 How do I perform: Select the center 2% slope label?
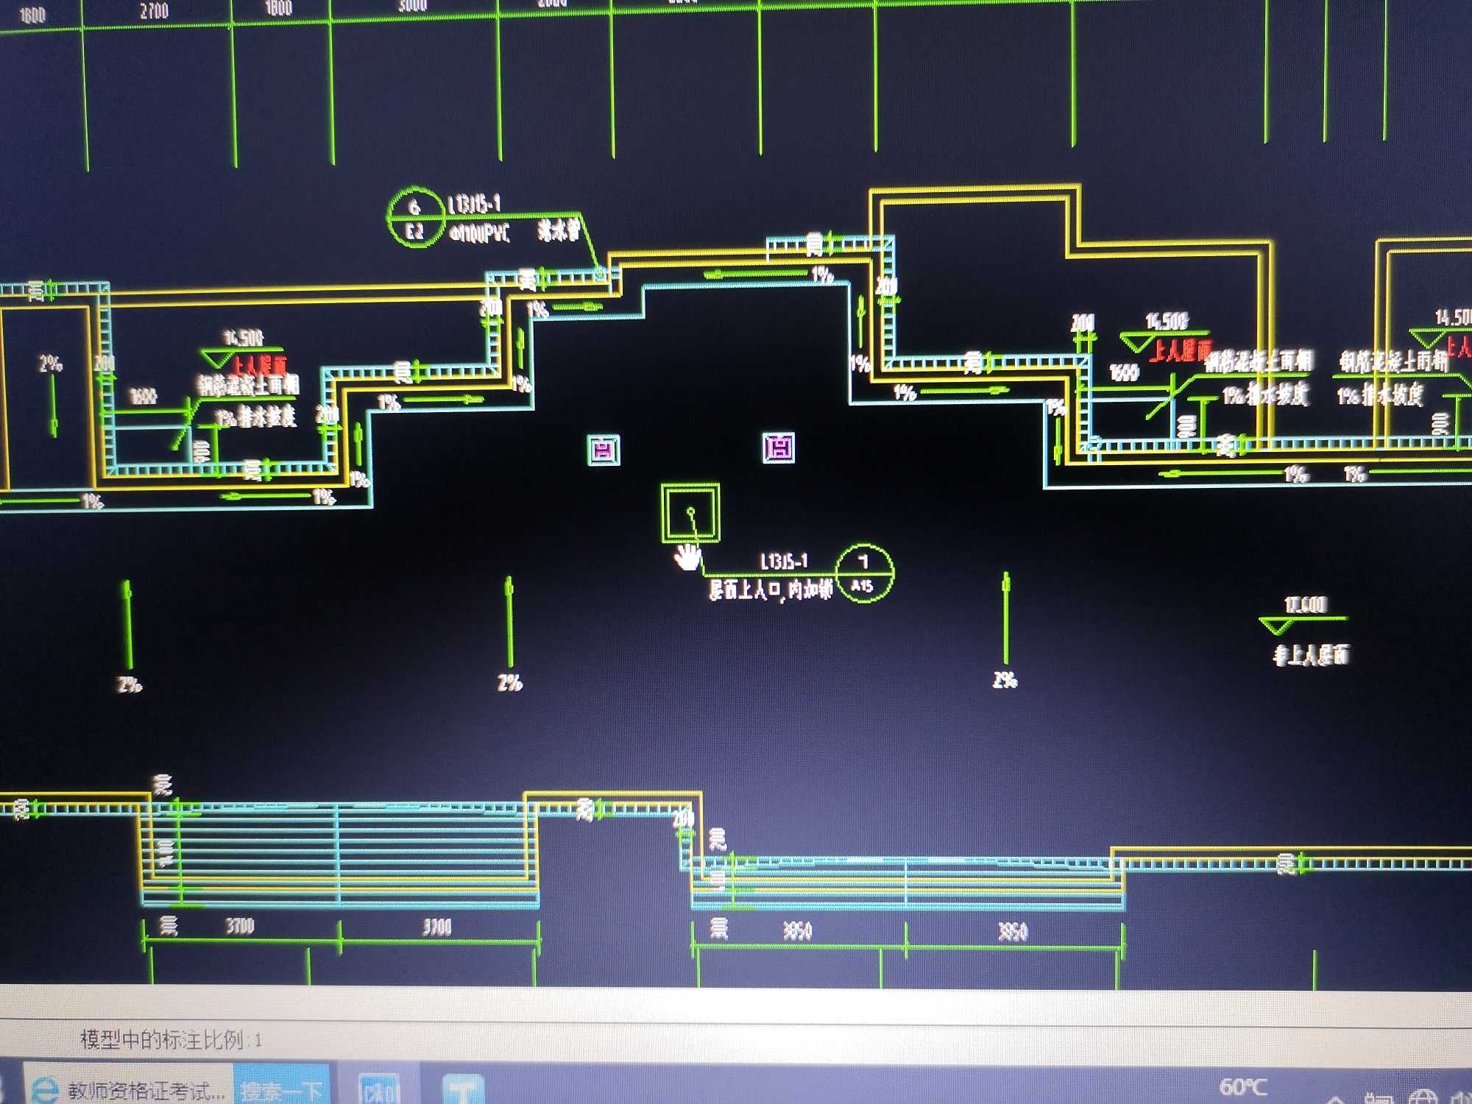point(509,683)
